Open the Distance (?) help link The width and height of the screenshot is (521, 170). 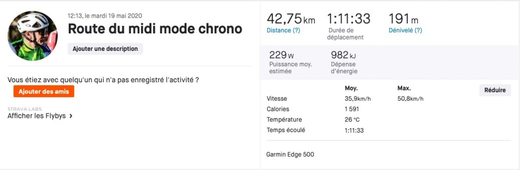(283, 30)
